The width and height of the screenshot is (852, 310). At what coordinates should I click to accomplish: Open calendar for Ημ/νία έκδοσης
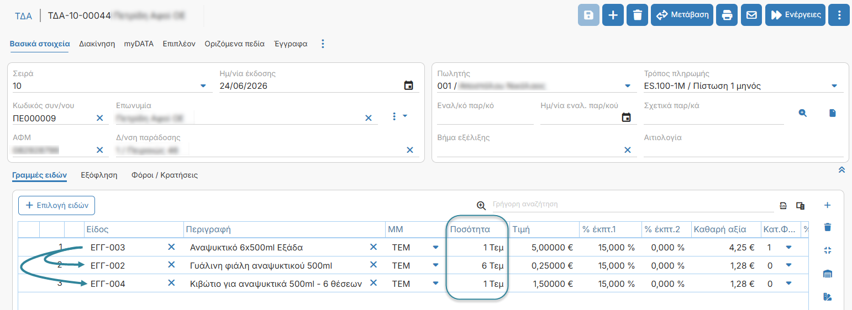pos(408,85)
